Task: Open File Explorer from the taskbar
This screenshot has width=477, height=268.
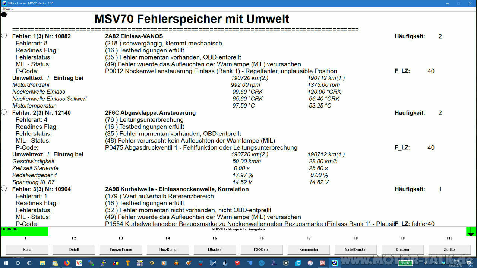Action: [x=42, y=263]
